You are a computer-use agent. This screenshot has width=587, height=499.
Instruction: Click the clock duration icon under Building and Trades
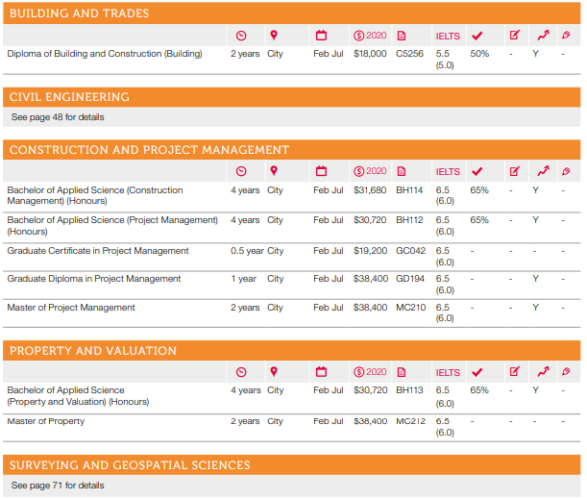241,36
